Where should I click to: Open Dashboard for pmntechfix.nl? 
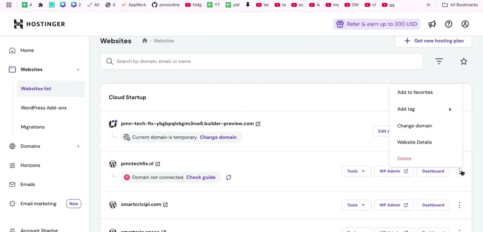(x=433, y=171)
